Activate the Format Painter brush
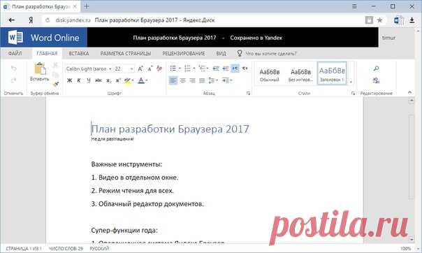This screenshot has height=253, width=422. point(55,85)
